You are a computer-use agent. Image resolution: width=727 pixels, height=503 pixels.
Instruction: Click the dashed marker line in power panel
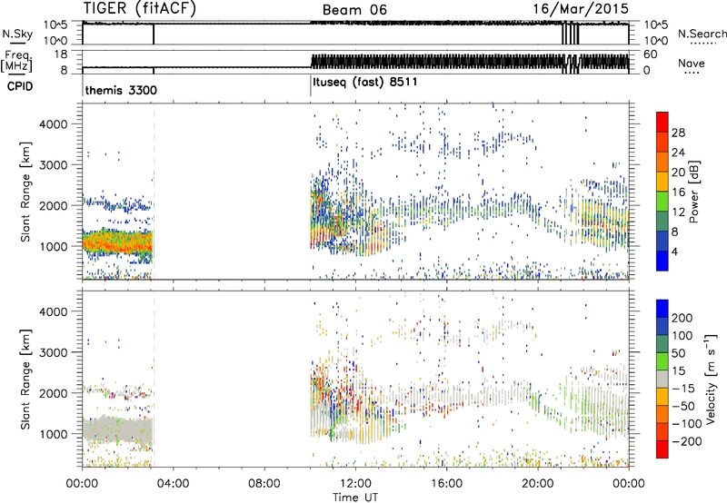coord(154,192)
